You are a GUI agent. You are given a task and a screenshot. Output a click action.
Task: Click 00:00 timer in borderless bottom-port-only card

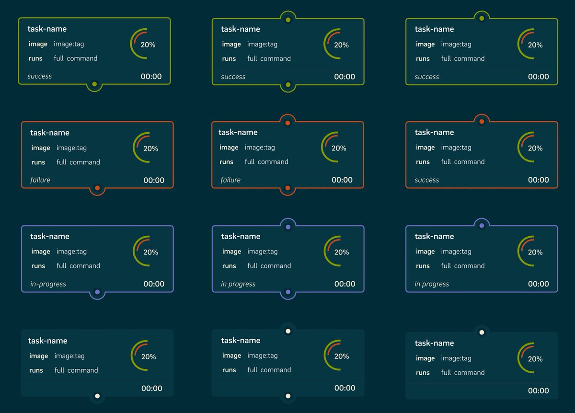coord(152,389)
